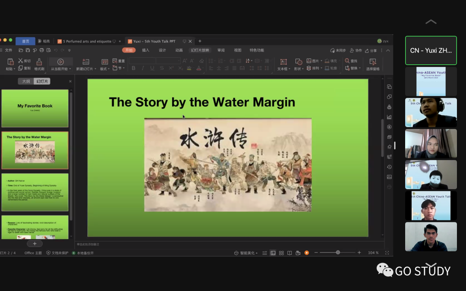The height and width of the screenshot is (291, 466).
Task: Expand the paste dropdown arrow
Action: (14, 69)
